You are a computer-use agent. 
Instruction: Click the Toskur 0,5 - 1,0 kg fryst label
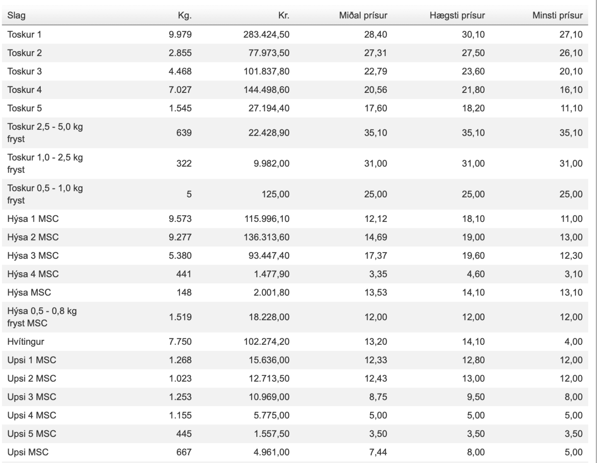click(x=45, y=194)
